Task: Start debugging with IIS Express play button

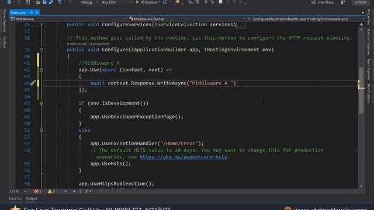Action: coord(137,2)
